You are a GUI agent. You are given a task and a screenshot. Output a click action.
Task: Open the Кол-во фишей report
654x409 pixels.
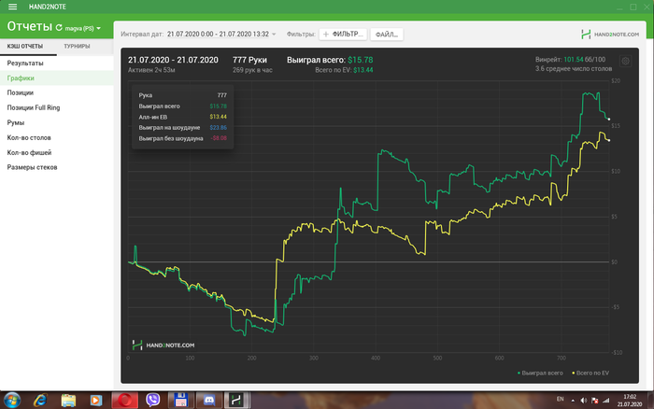click(x=57, y=152)
